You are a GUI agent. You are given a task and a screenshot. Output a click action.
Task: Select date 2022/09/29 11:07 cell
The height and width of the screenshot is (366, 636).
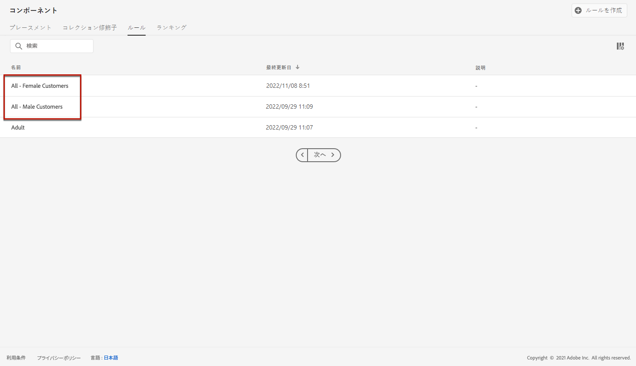coord(289,127)
